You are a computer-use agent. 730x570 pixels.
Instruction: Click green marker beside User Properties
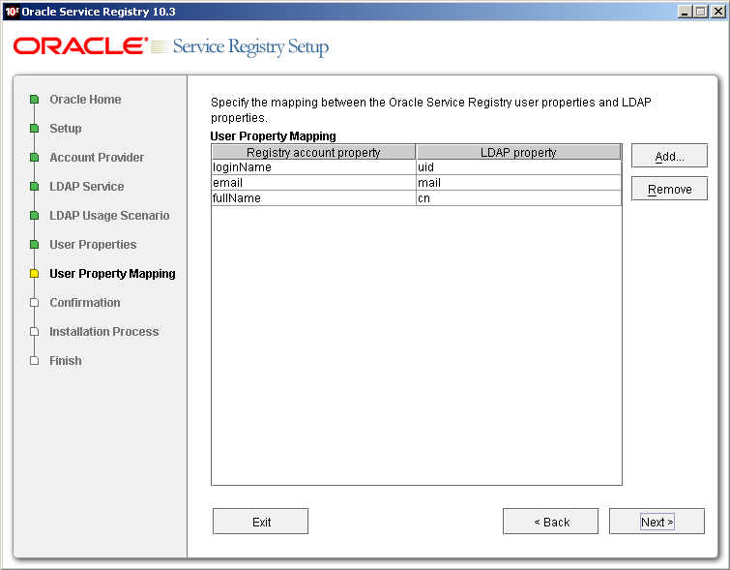coord(34,244)
